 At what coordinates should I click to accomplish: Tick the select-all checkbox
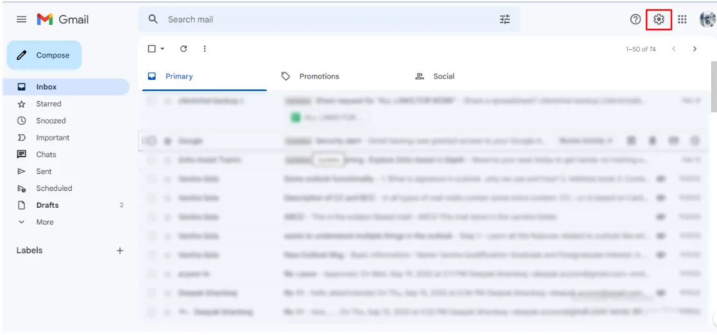pyautogui.click(x=152, y=49)
